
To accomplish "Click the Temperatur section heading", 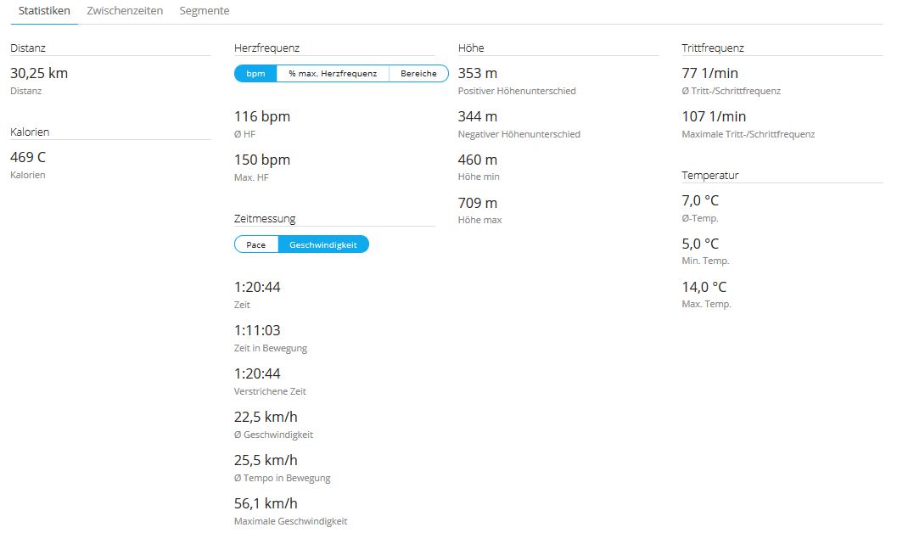I will (x=710, y=175).
